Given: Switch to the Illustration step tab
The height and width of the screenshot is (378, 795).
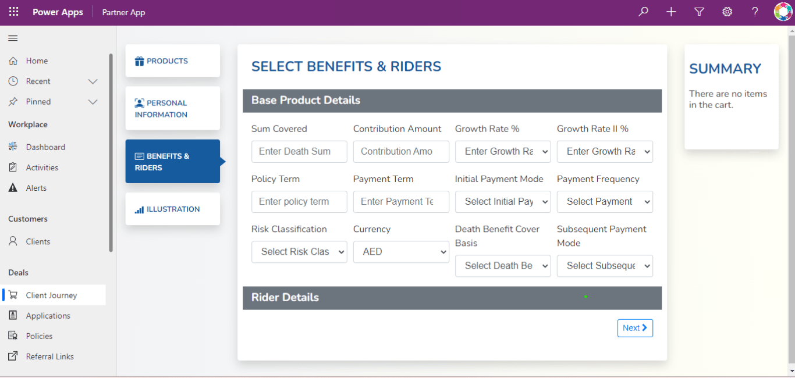Looking at the screenshot, I should point(172,209).
